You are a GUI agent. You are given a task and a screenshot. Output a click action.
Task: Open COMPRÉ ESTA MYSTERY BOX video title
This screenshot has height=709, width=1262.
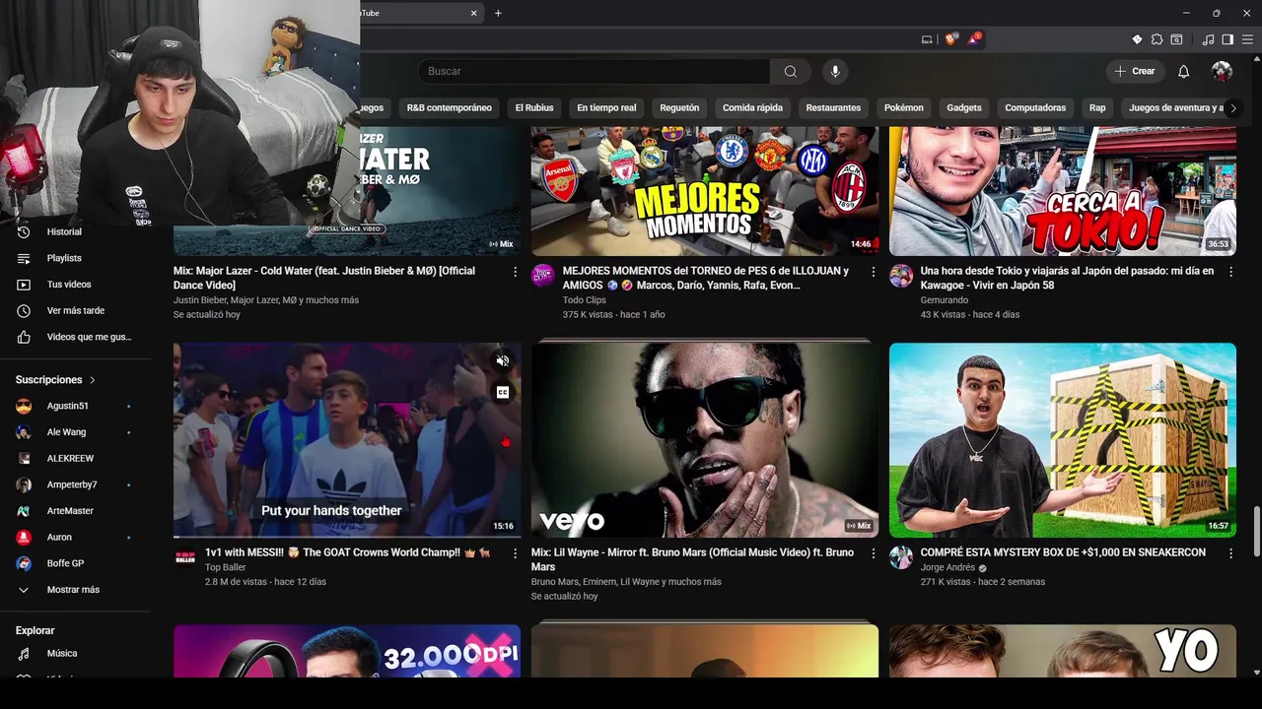(1063, 552)
